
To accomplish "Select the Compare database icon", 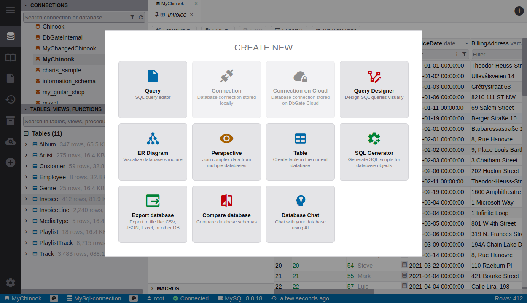I will coord(226,201).
